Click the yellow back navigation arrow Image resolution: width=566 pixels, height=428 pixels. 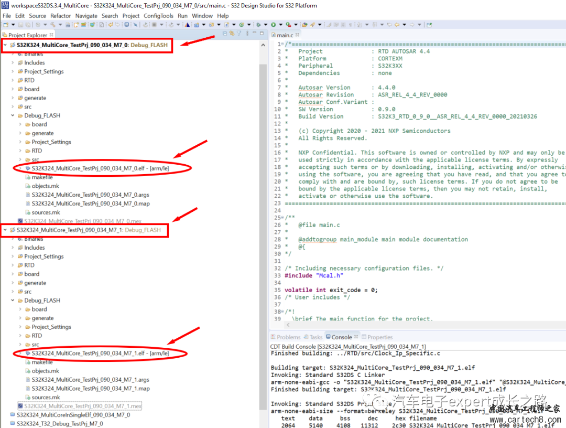pyautogui.click(x=397, y=25)
